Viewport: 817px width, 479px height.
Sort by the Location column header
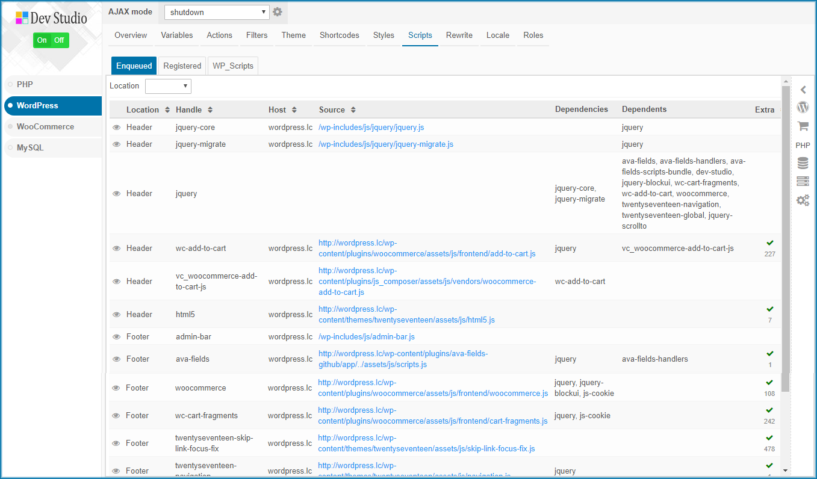pyautogui.click(x=148, y=110)
